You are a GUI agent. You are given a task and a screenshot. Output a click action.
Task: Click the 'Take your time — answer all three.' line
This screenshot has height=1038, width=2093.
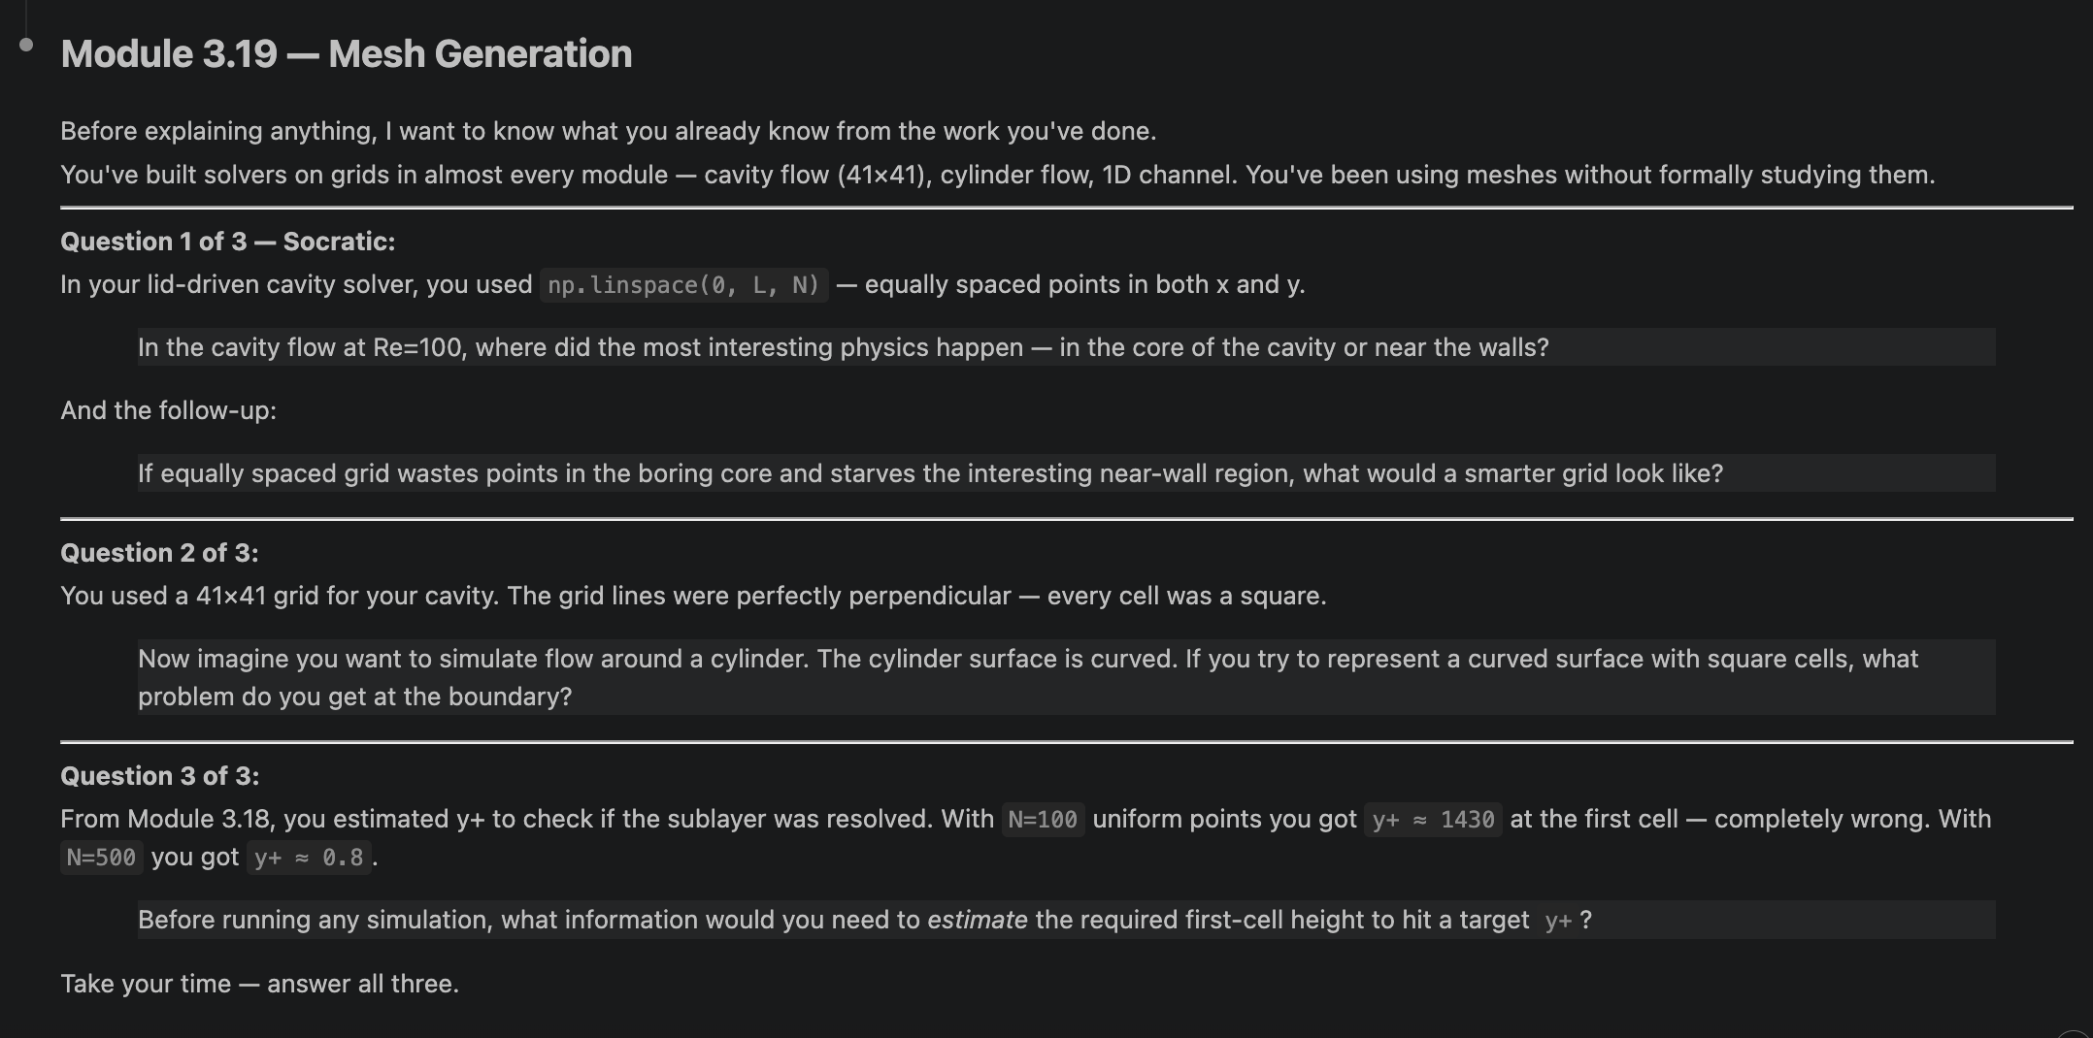[259, 984]
